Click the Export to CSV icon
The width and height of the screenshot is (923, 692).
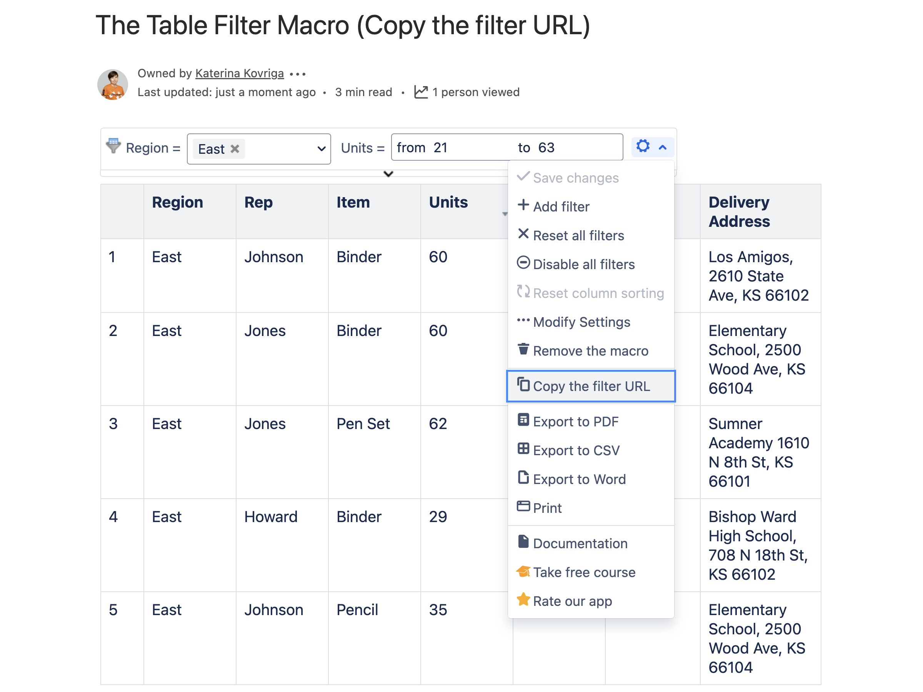(523, 450)
